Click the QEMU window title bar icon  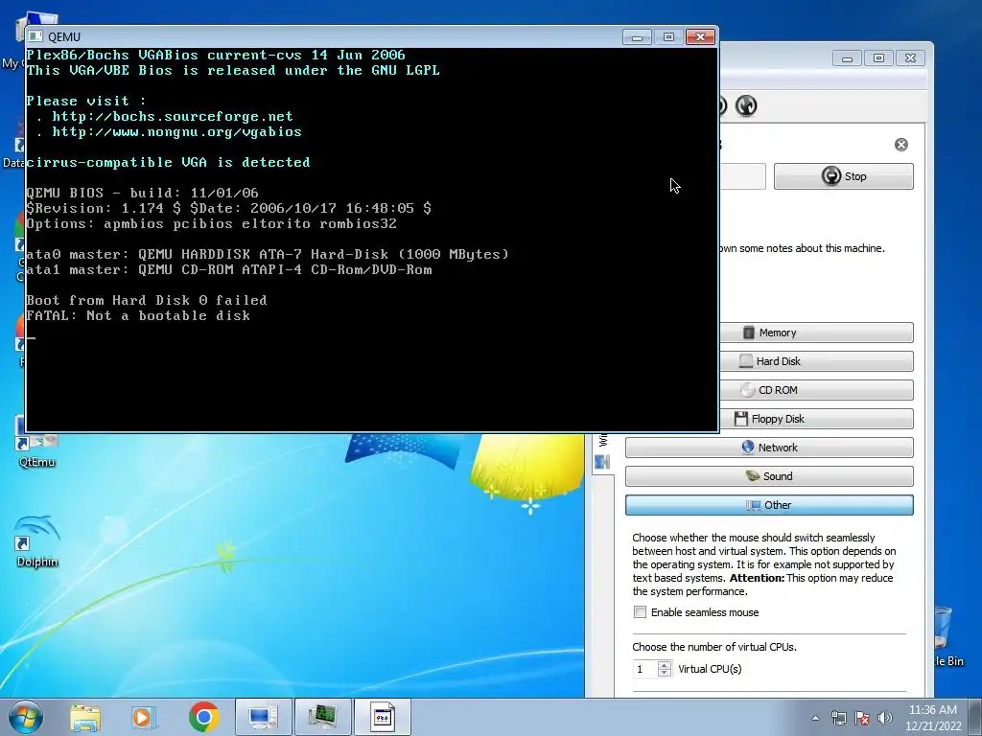pyautogui.click(x=35, y=37)
